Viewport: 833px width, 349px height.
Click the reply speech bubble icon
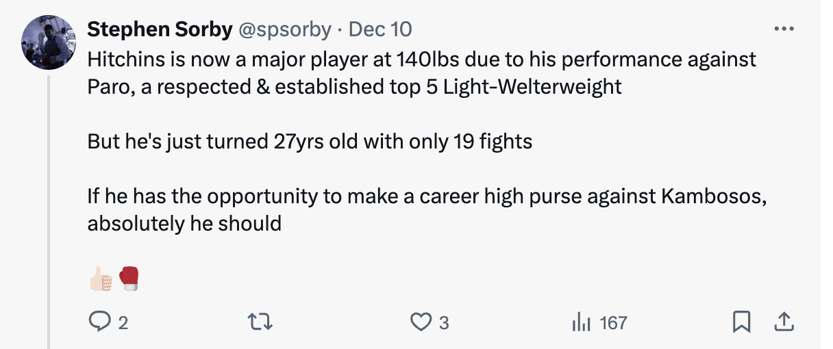tap(100, 322)
